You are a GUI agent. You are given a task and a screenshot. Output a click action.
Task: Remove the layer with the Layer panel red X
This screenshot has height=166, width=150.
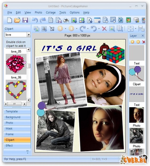tap(144, 42)
